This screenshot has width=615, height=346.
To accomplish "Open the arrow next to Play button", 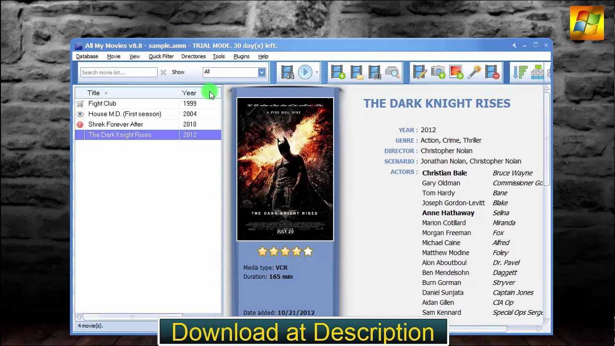I will [x=317, y=72].
